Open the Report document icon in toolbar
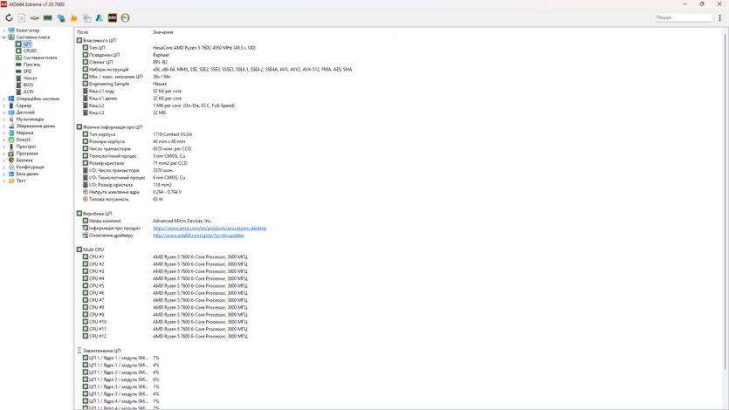729x410 pixels. pyautogui.click(x=22, y=17)
